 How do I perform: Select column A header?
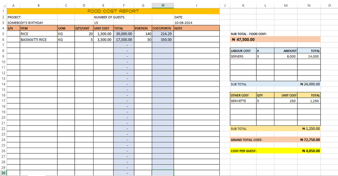tap(13, 6)
